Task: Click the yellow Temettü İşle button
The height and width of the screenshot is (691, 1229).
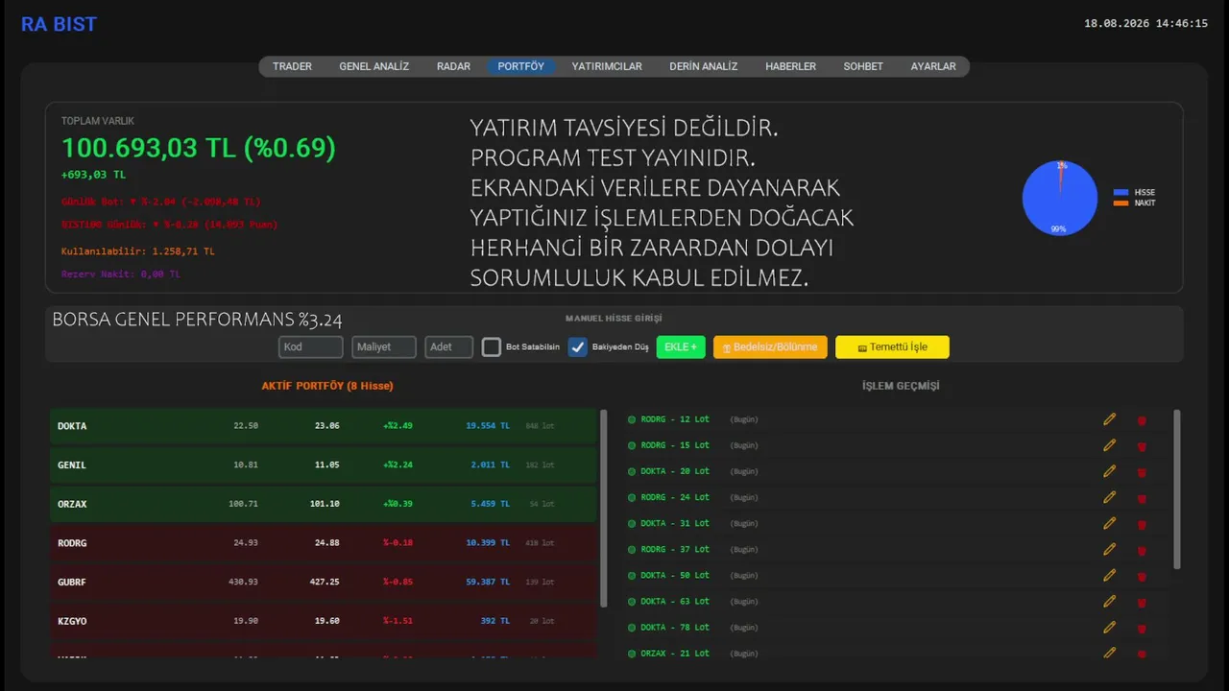Action: click(x=892, y=347)
